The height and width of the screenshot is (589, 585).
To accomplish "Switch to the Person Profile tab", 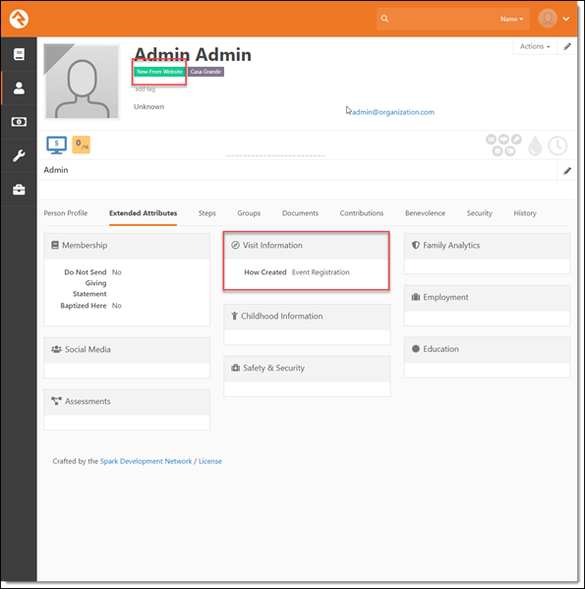I will coord(65,213).
